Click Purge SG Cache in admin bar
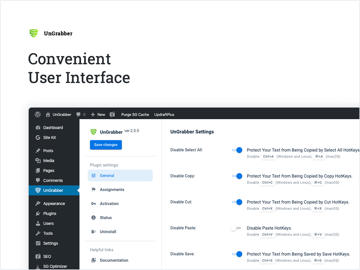Image resolution: width=360 pixels, height=270 pixels. (x=135, y=115)
